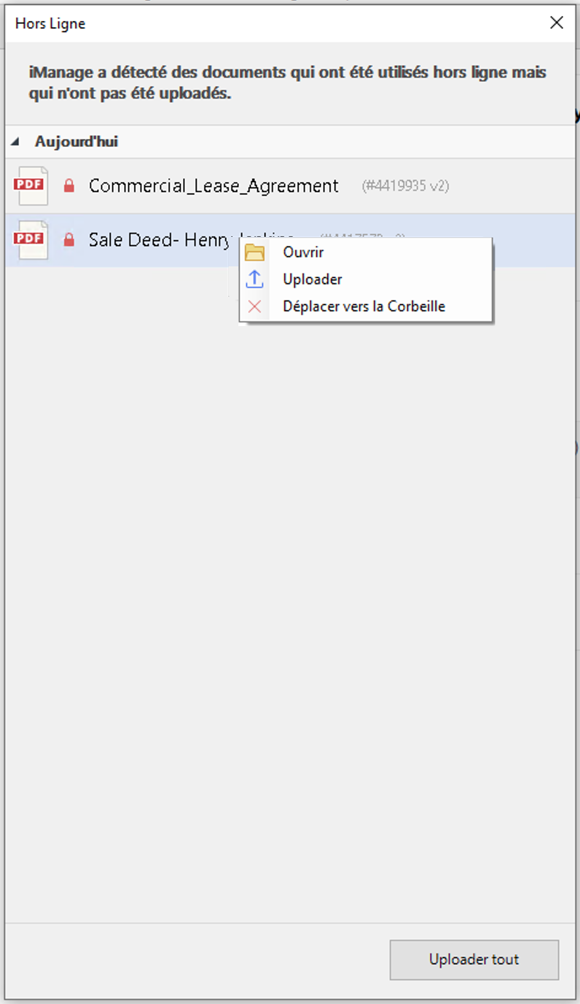Click the blue upload arrow icon in menu
580x1004 pixels.
(x=254, y=279)
